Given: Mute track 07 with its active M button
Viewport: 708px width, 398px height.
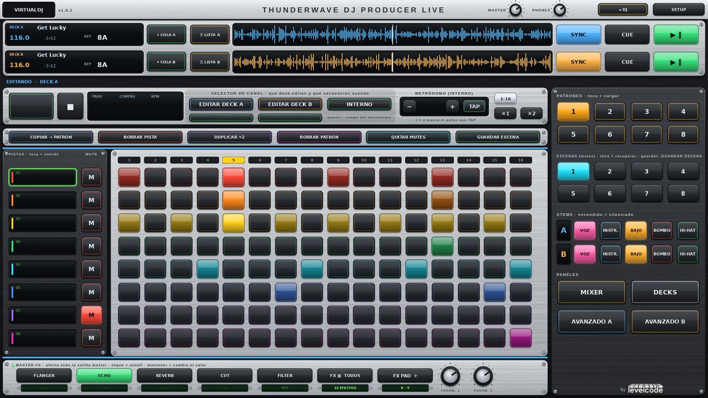Looking at the screenshot, I should [x=92, y=315].
